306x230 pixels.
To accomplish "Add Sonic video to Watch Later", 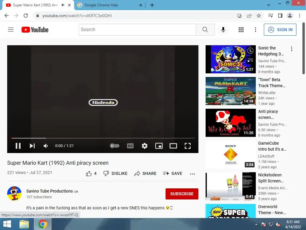I will tap(250, 51).
